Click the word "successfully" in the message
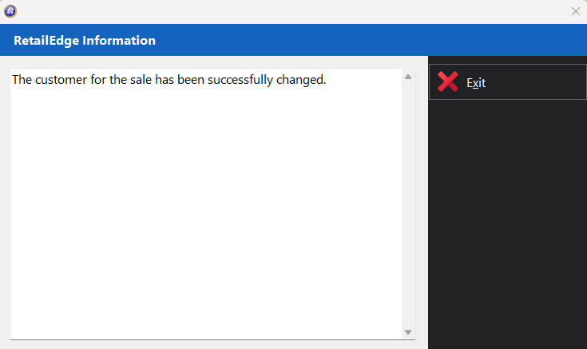 pyautogui.click(x=240, y=80)
